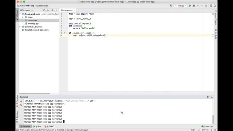This screenshot has height=131, width=233.
Task: Click terminal vertical scrollbar
Action: [213, 119]
